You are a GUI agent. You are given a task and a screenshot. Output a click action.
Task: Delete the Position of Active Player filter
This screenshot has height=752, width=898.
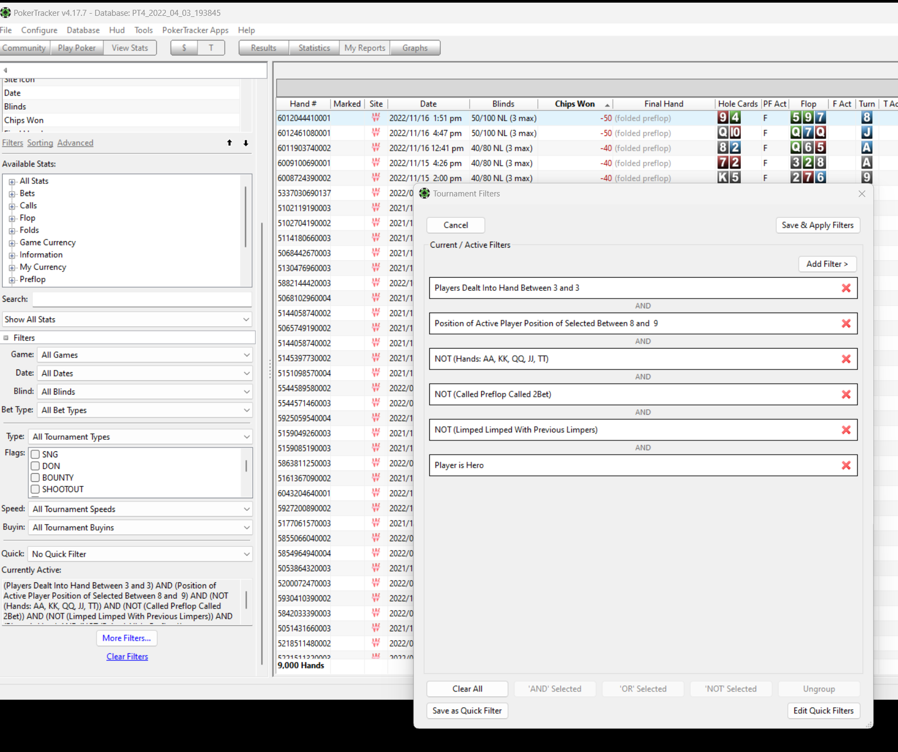846,324
